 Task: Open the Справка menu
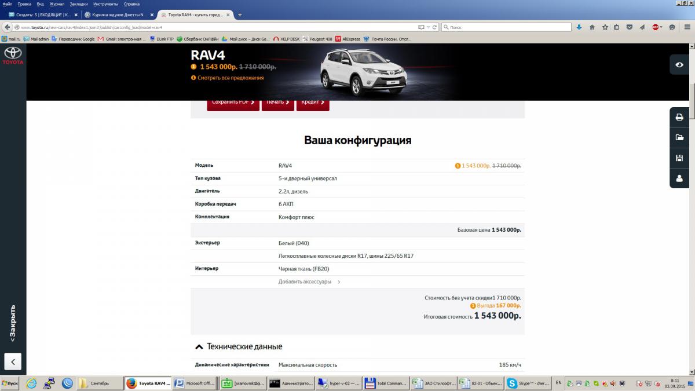point(131,3)
